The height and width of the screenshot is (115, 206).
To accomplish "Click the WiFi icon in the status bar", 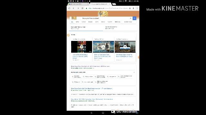I will click(126, 1).
